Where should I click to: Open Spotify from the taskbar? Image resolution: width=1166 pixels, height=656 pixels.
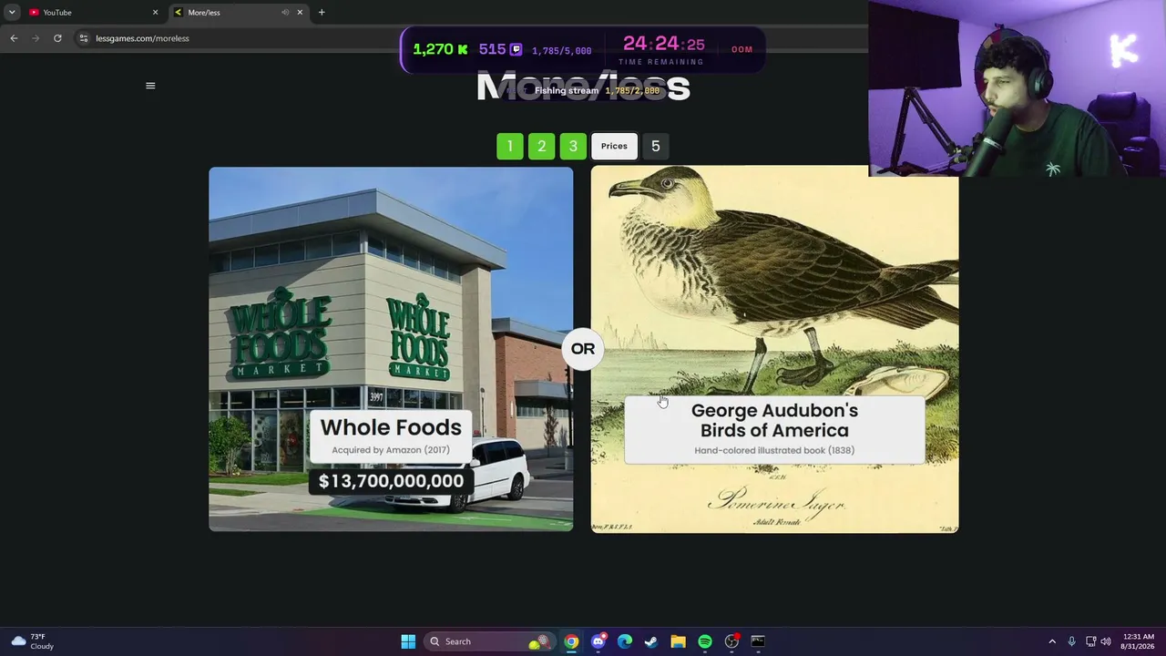point(705,641)
